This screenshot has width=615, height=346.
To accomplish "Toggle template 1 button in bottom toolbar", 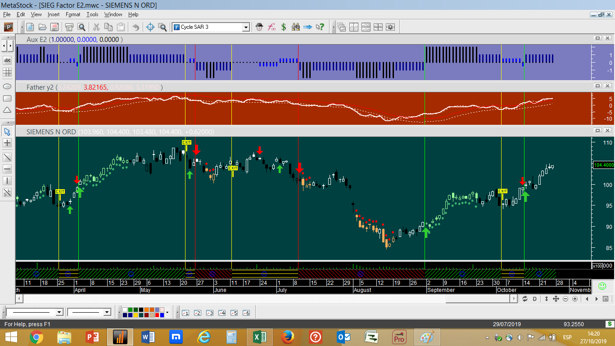I will [x=185, y=313].
